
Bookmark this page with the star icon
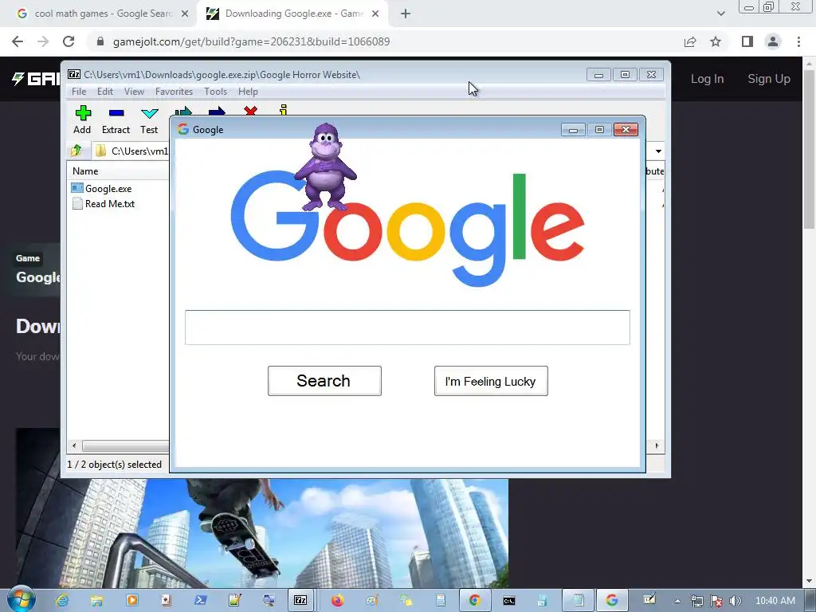coord(716,41)
